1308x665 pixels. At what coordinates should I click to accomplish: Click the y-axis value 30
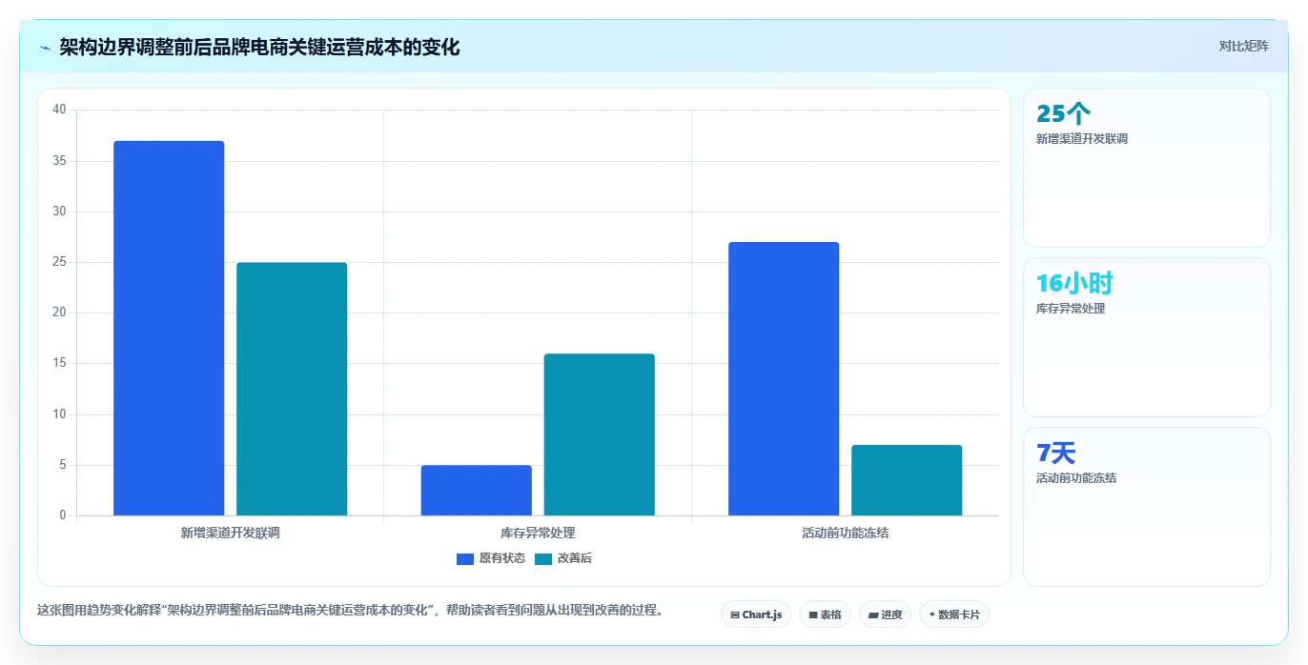coord(59,212)
